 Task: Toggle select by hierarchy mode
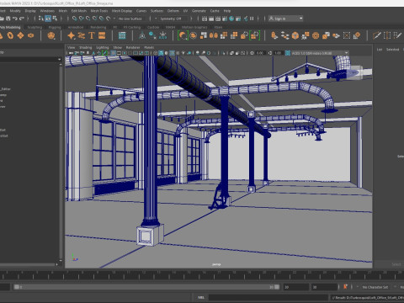[x=41, y=19]
